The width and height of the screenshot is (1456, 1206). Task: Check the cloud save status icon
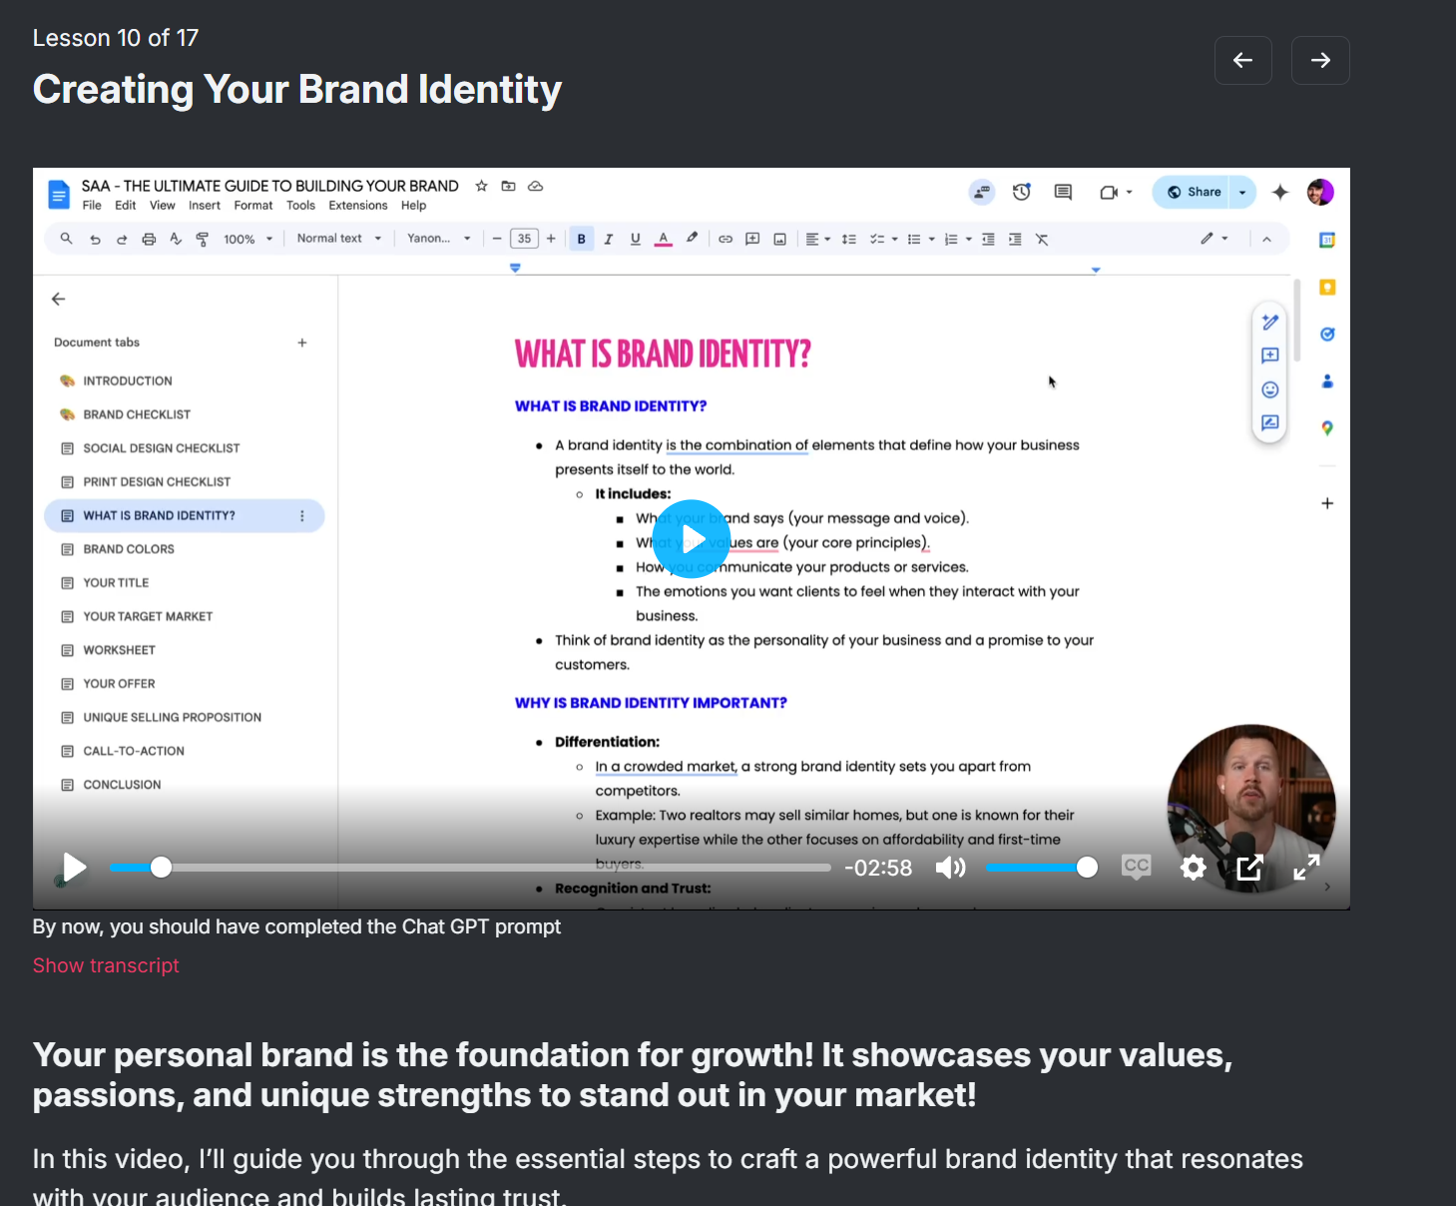(x=535, y=186)
